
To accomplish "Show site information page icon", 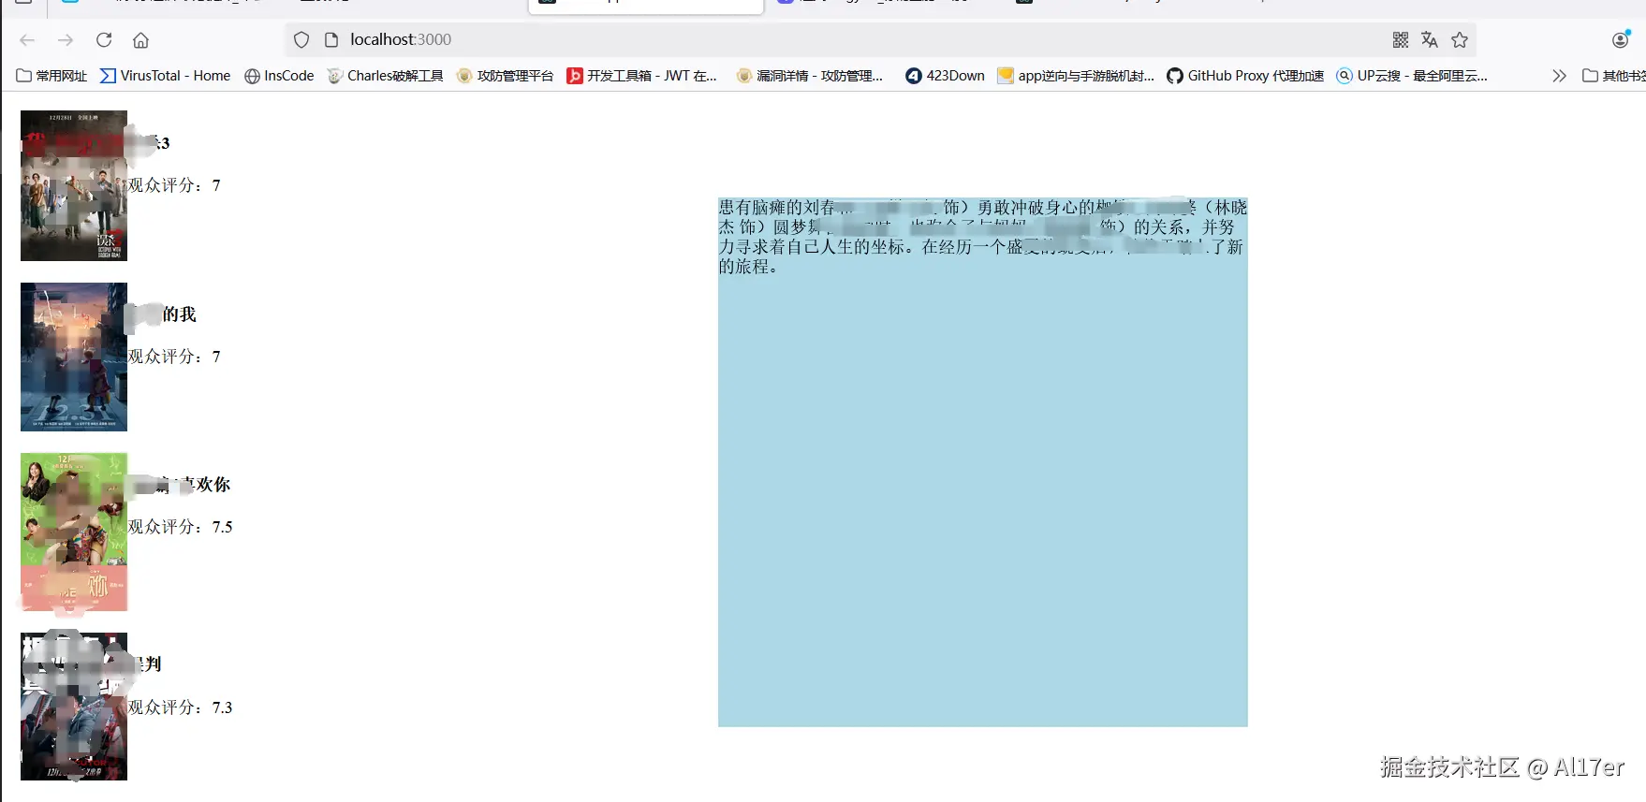I will point(331,39).
